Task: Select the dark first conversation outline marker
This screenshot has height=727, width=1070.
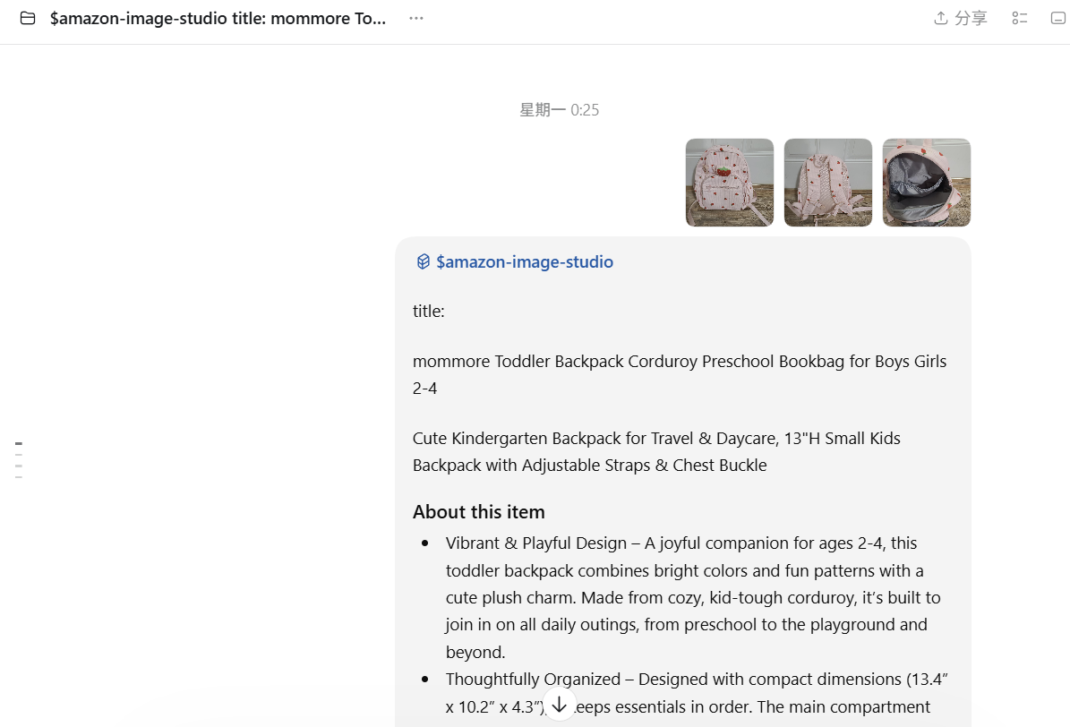Action: tap(19, 443)
